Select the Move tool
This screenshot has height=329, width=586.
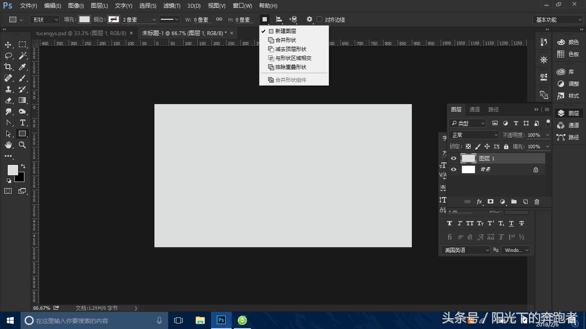click(8, 45)
